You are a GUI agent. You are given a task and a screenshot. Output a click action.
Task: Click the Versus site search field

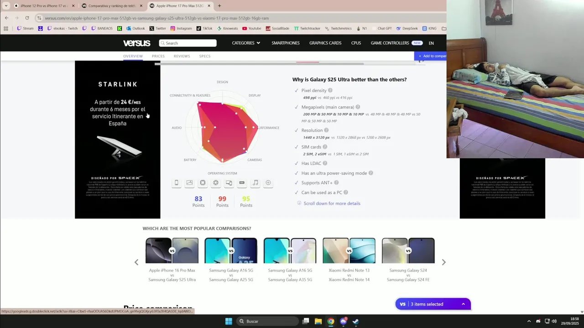coord(188,43)
